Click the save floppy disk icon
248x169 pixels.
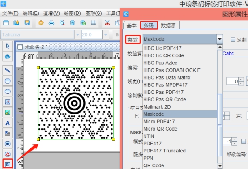pos(27,23)
